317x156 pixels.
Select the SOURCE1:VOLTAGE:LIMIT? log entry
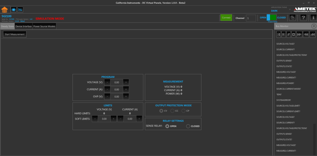pyautogui.click(x=288, y=106)
